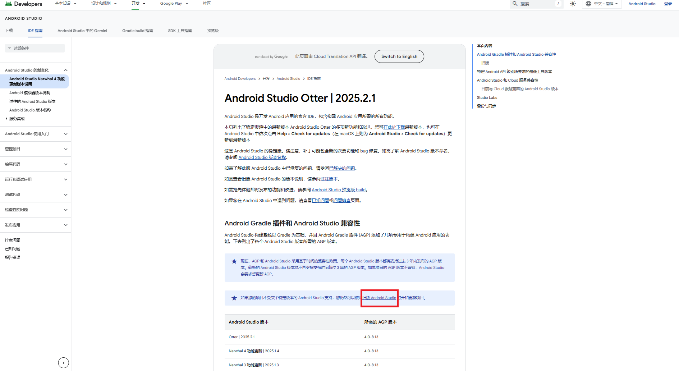Image resolution: width=679 pixels, height=371 pixels.
Task: Jump to Android Studio 和 Cloud 服务兼容性
Action: [508, 80]
